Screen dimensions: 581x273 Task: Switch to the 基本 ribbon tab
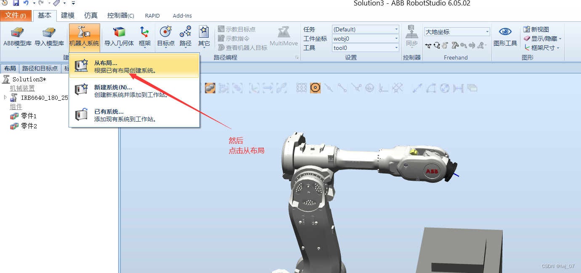point(44,16)
